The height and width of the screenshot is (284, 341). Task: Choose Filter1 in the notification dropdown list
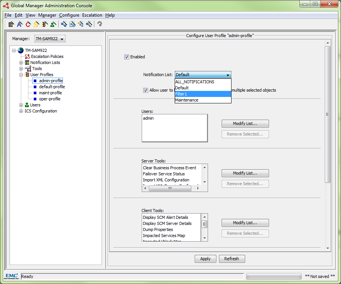point(202,94)
